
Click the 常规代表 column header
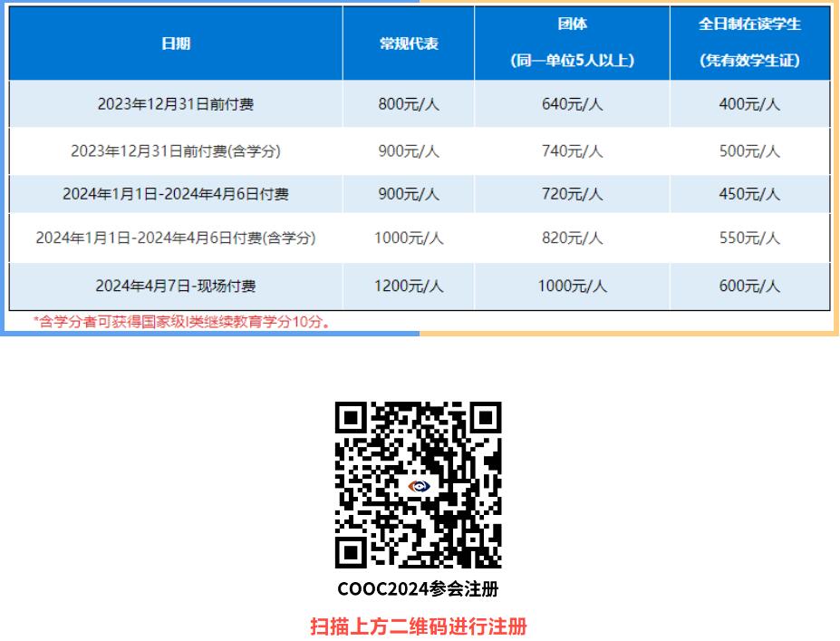pos(408,44)
